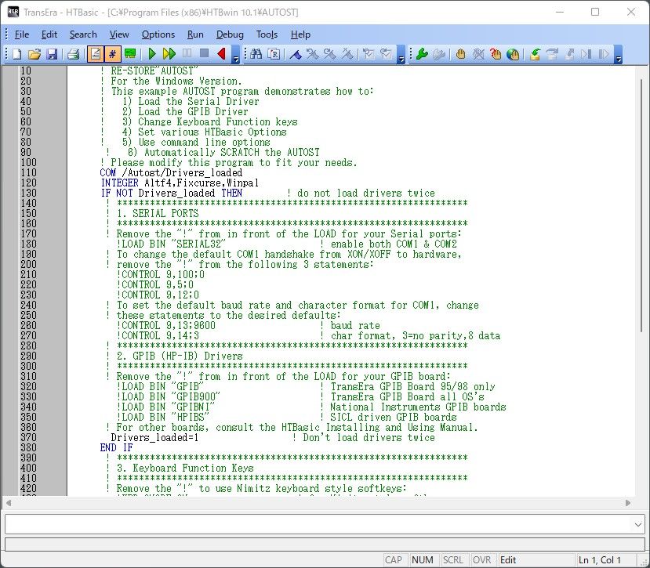Click the greyed bar-with-triangle icon, last in toolbar

click(604, 54)
